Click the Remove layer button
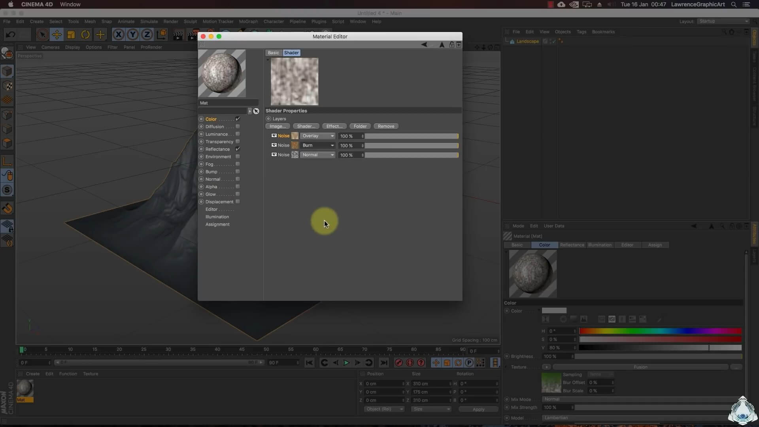The image size is (759, 427). (386, 126)
